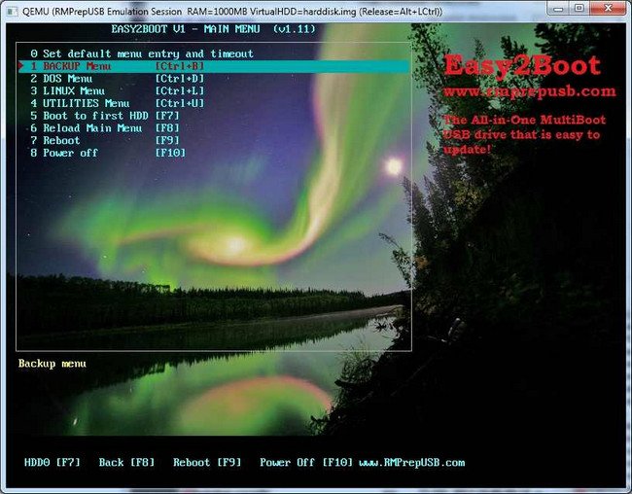
Task: Click the "HDD0 [F7]" footer hint
Action: coord(53,463)
